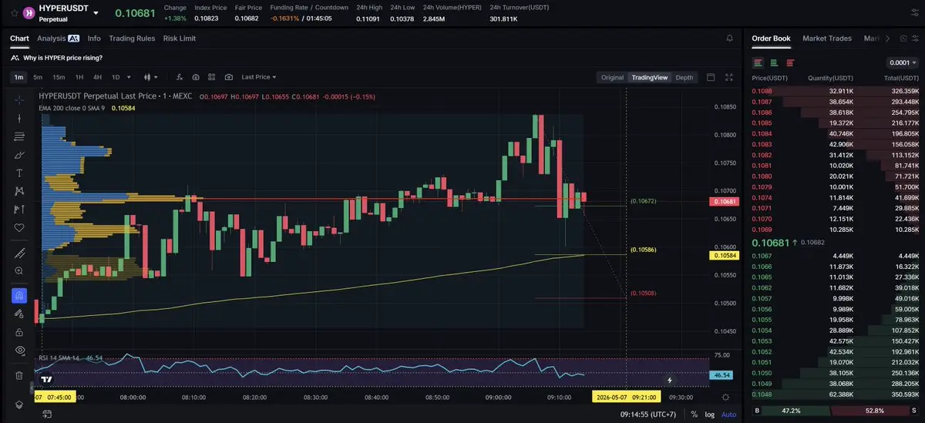This screenshot has width=925, height=423.
Task: Click the notification bell icon
Action: click(729, 38)
